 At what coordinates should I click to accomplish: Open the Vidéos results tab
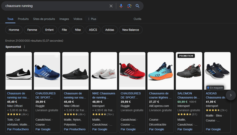[x=78, y=19]
